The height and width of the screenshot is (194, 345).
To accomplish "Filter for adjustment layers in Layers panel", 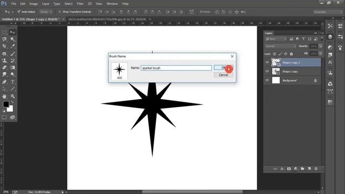I will click(x=298, y=39).
